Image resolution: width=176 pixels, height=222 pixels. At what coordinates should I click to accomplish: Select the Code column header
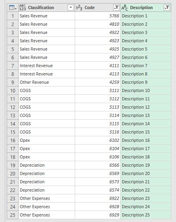98,8
